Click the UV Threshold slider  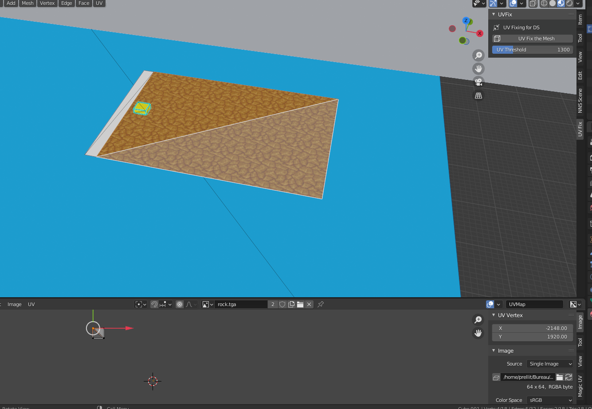tap(532, 50)
